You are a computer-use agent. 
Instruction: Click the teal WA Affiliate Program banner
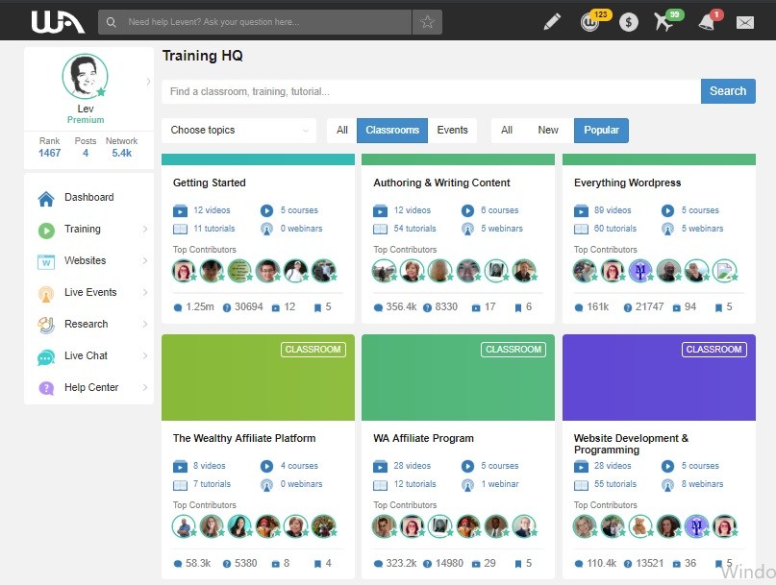coord(458,378)
